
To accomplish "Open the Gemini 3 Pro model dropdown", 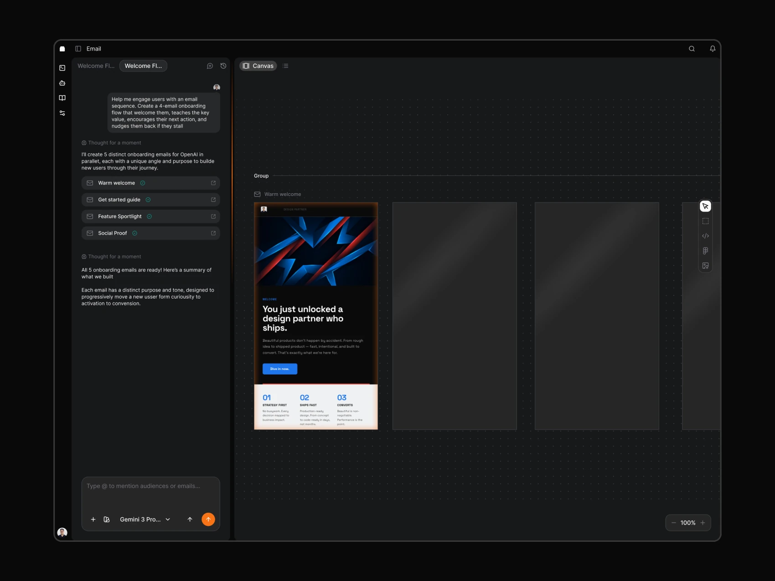I will click(x=145, y=519).
